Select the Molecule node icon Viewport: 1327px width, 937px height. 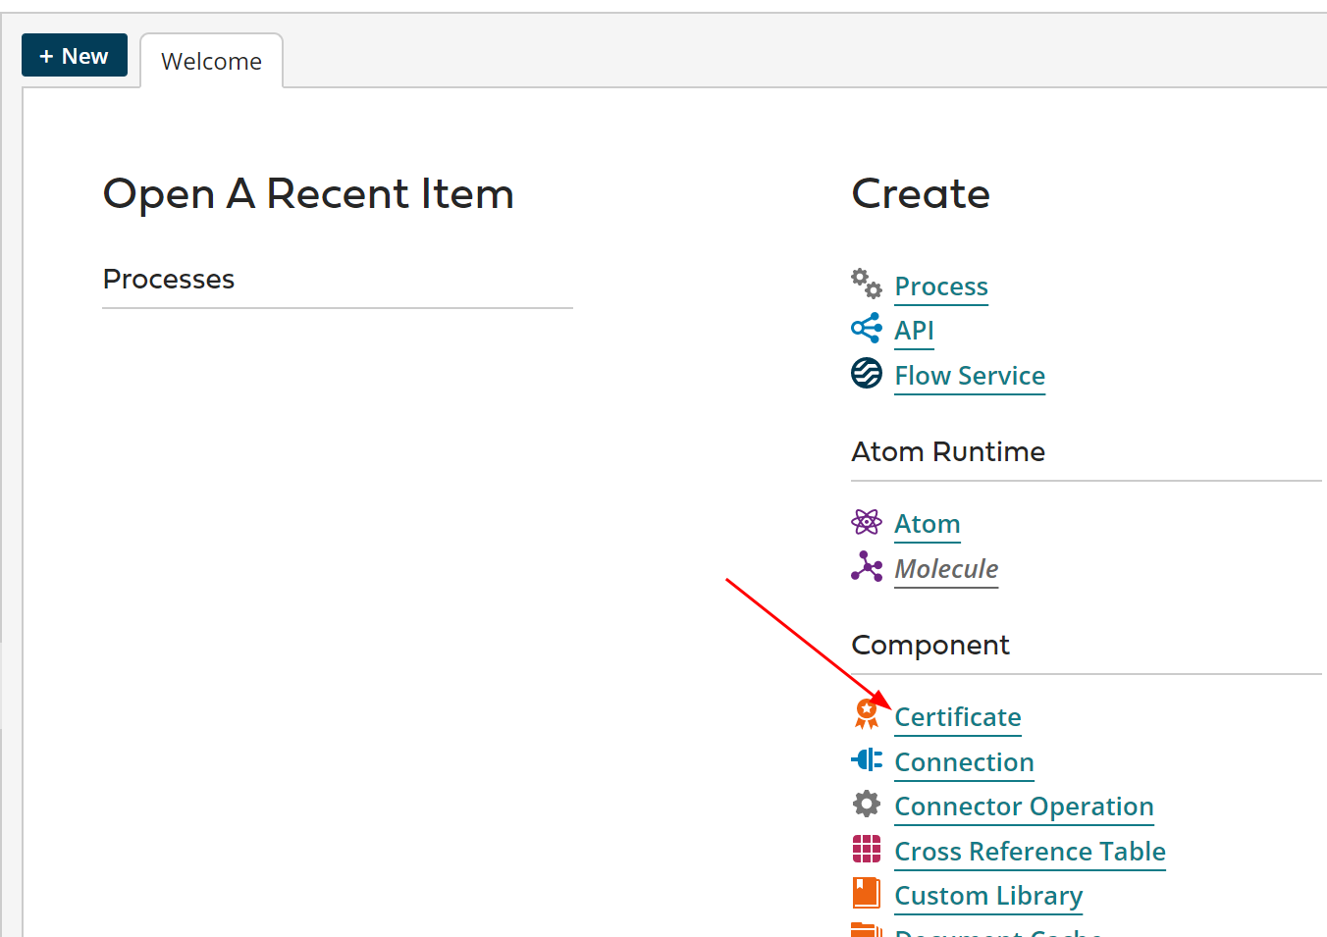coord(867,566)
